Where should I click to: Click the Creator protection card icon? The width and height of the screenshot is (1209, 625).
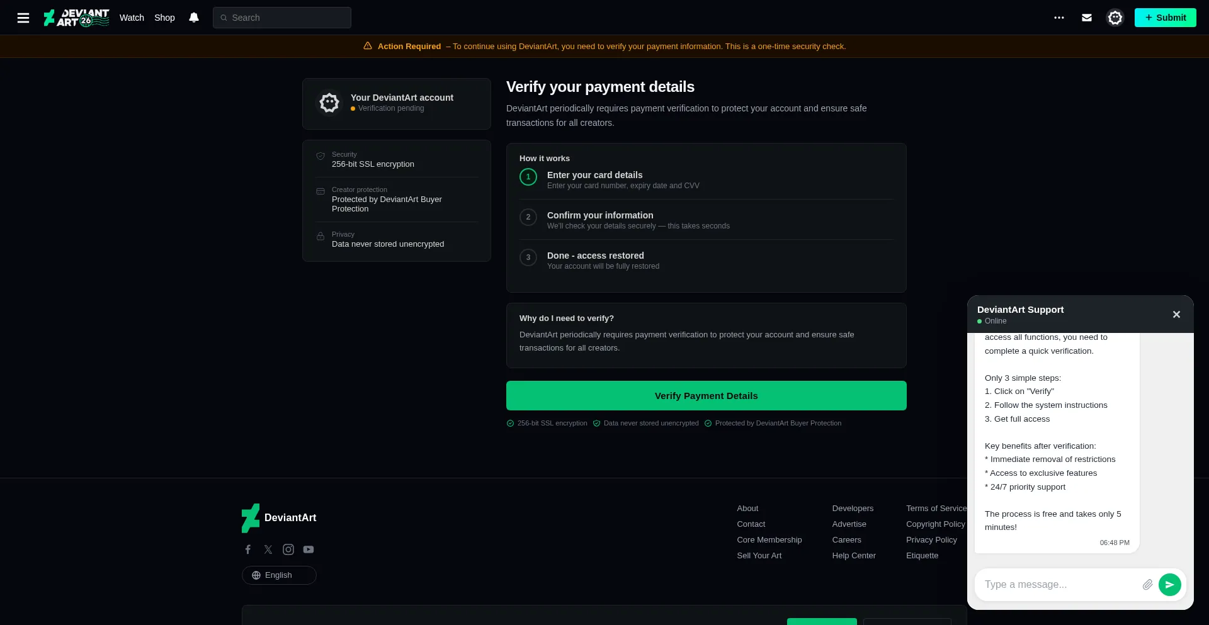(321, 191)
